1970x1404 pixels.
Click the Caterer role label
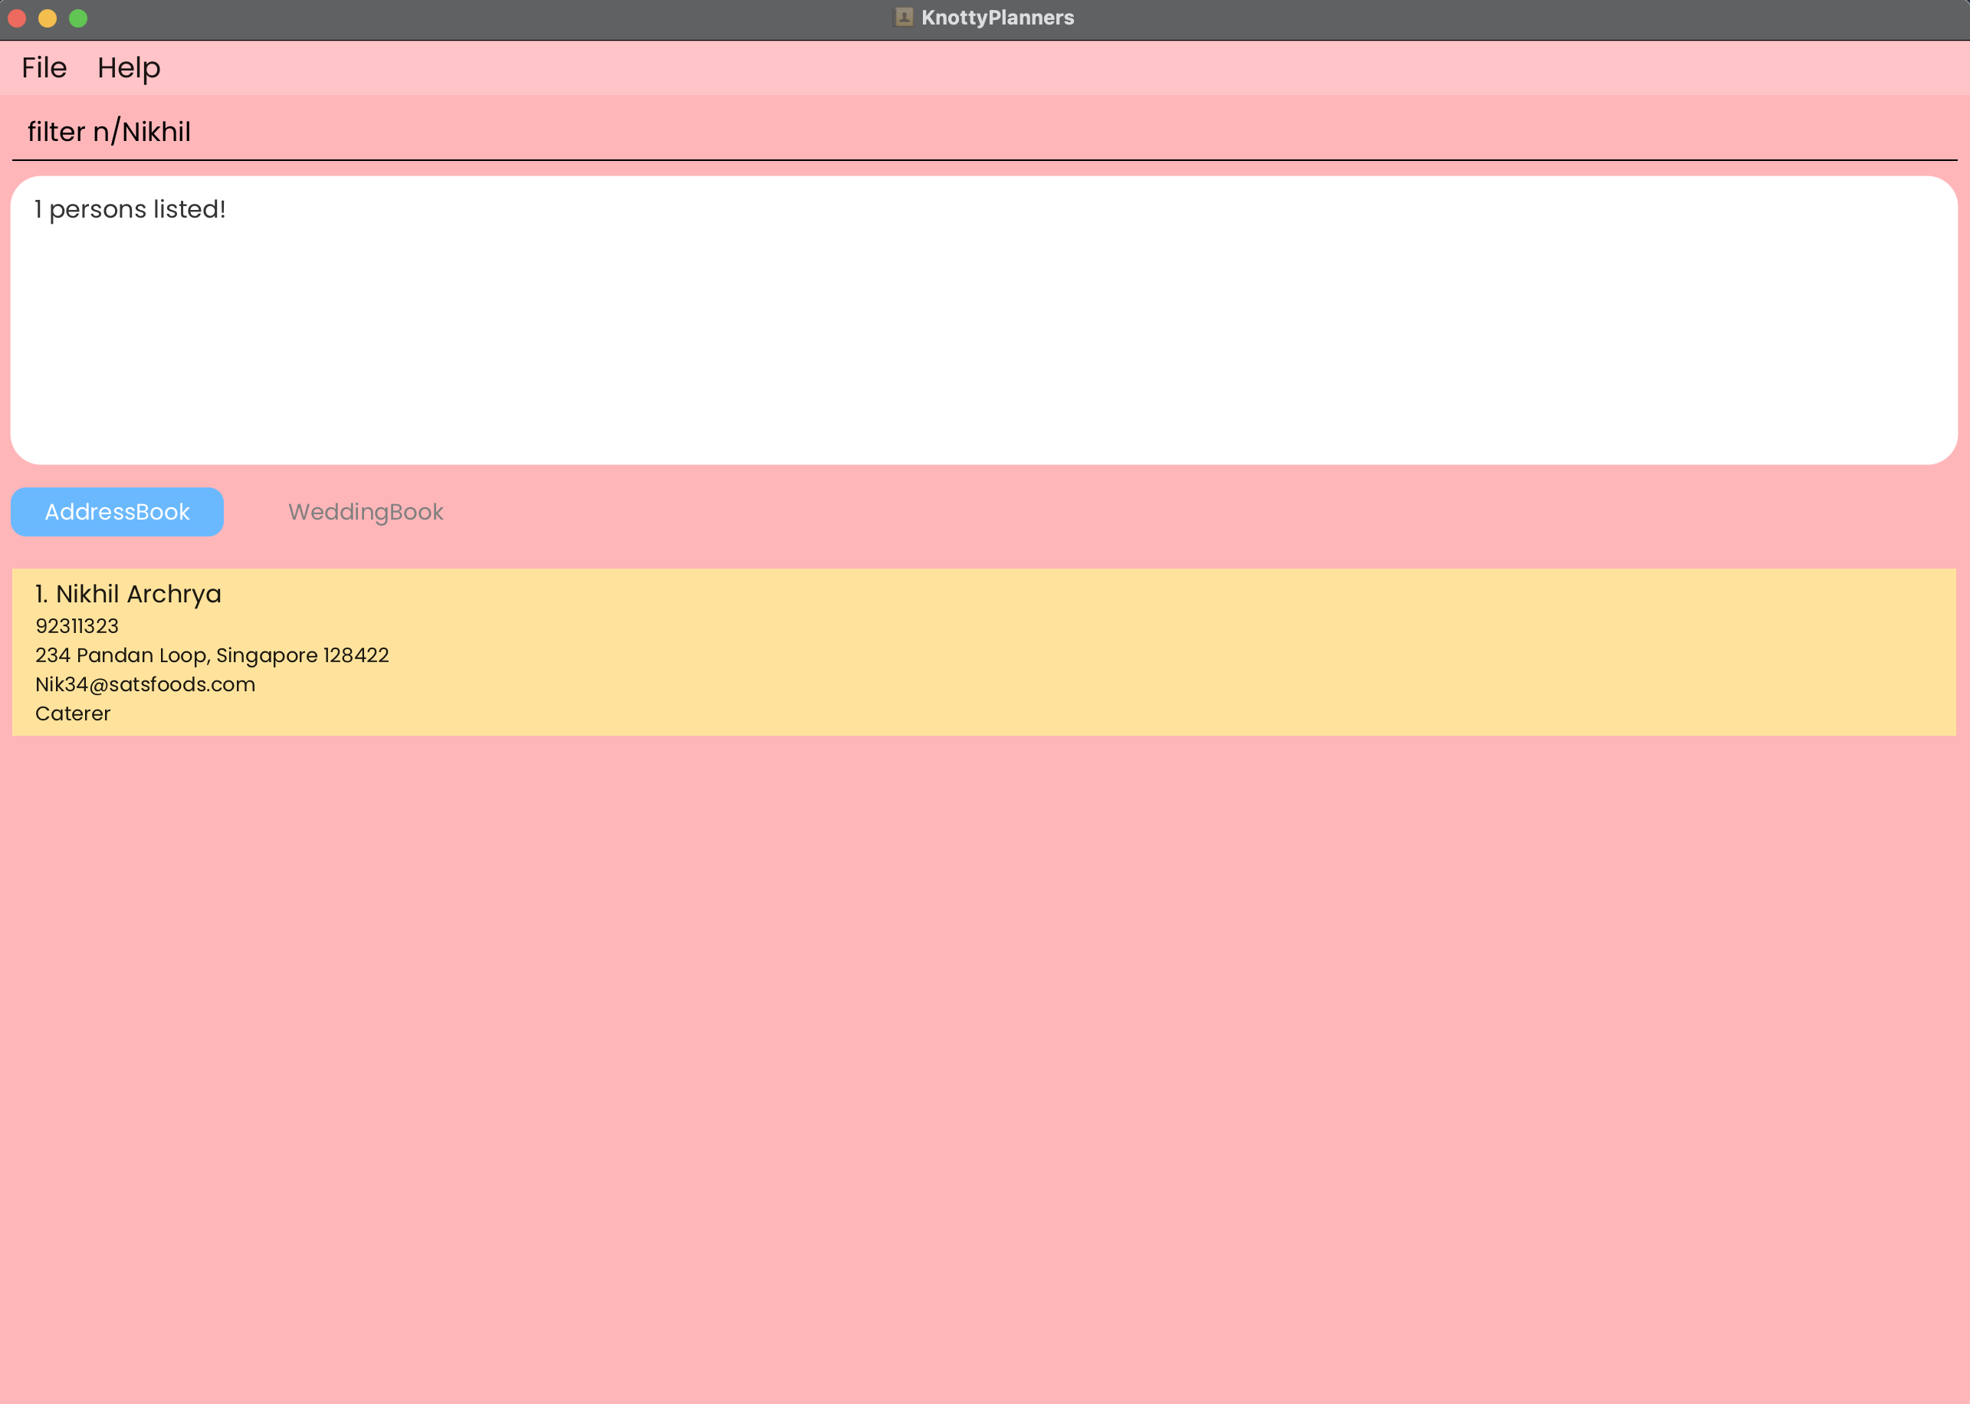(x=73, y=714)
